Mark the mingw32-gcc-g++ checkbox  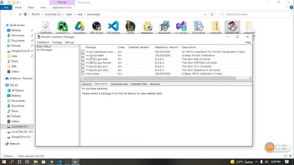coord(83,66)
